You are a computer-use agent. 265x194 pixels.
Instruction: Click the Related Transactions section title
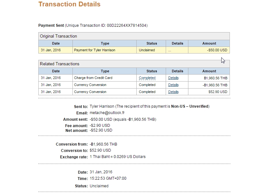tap(60, 64)
